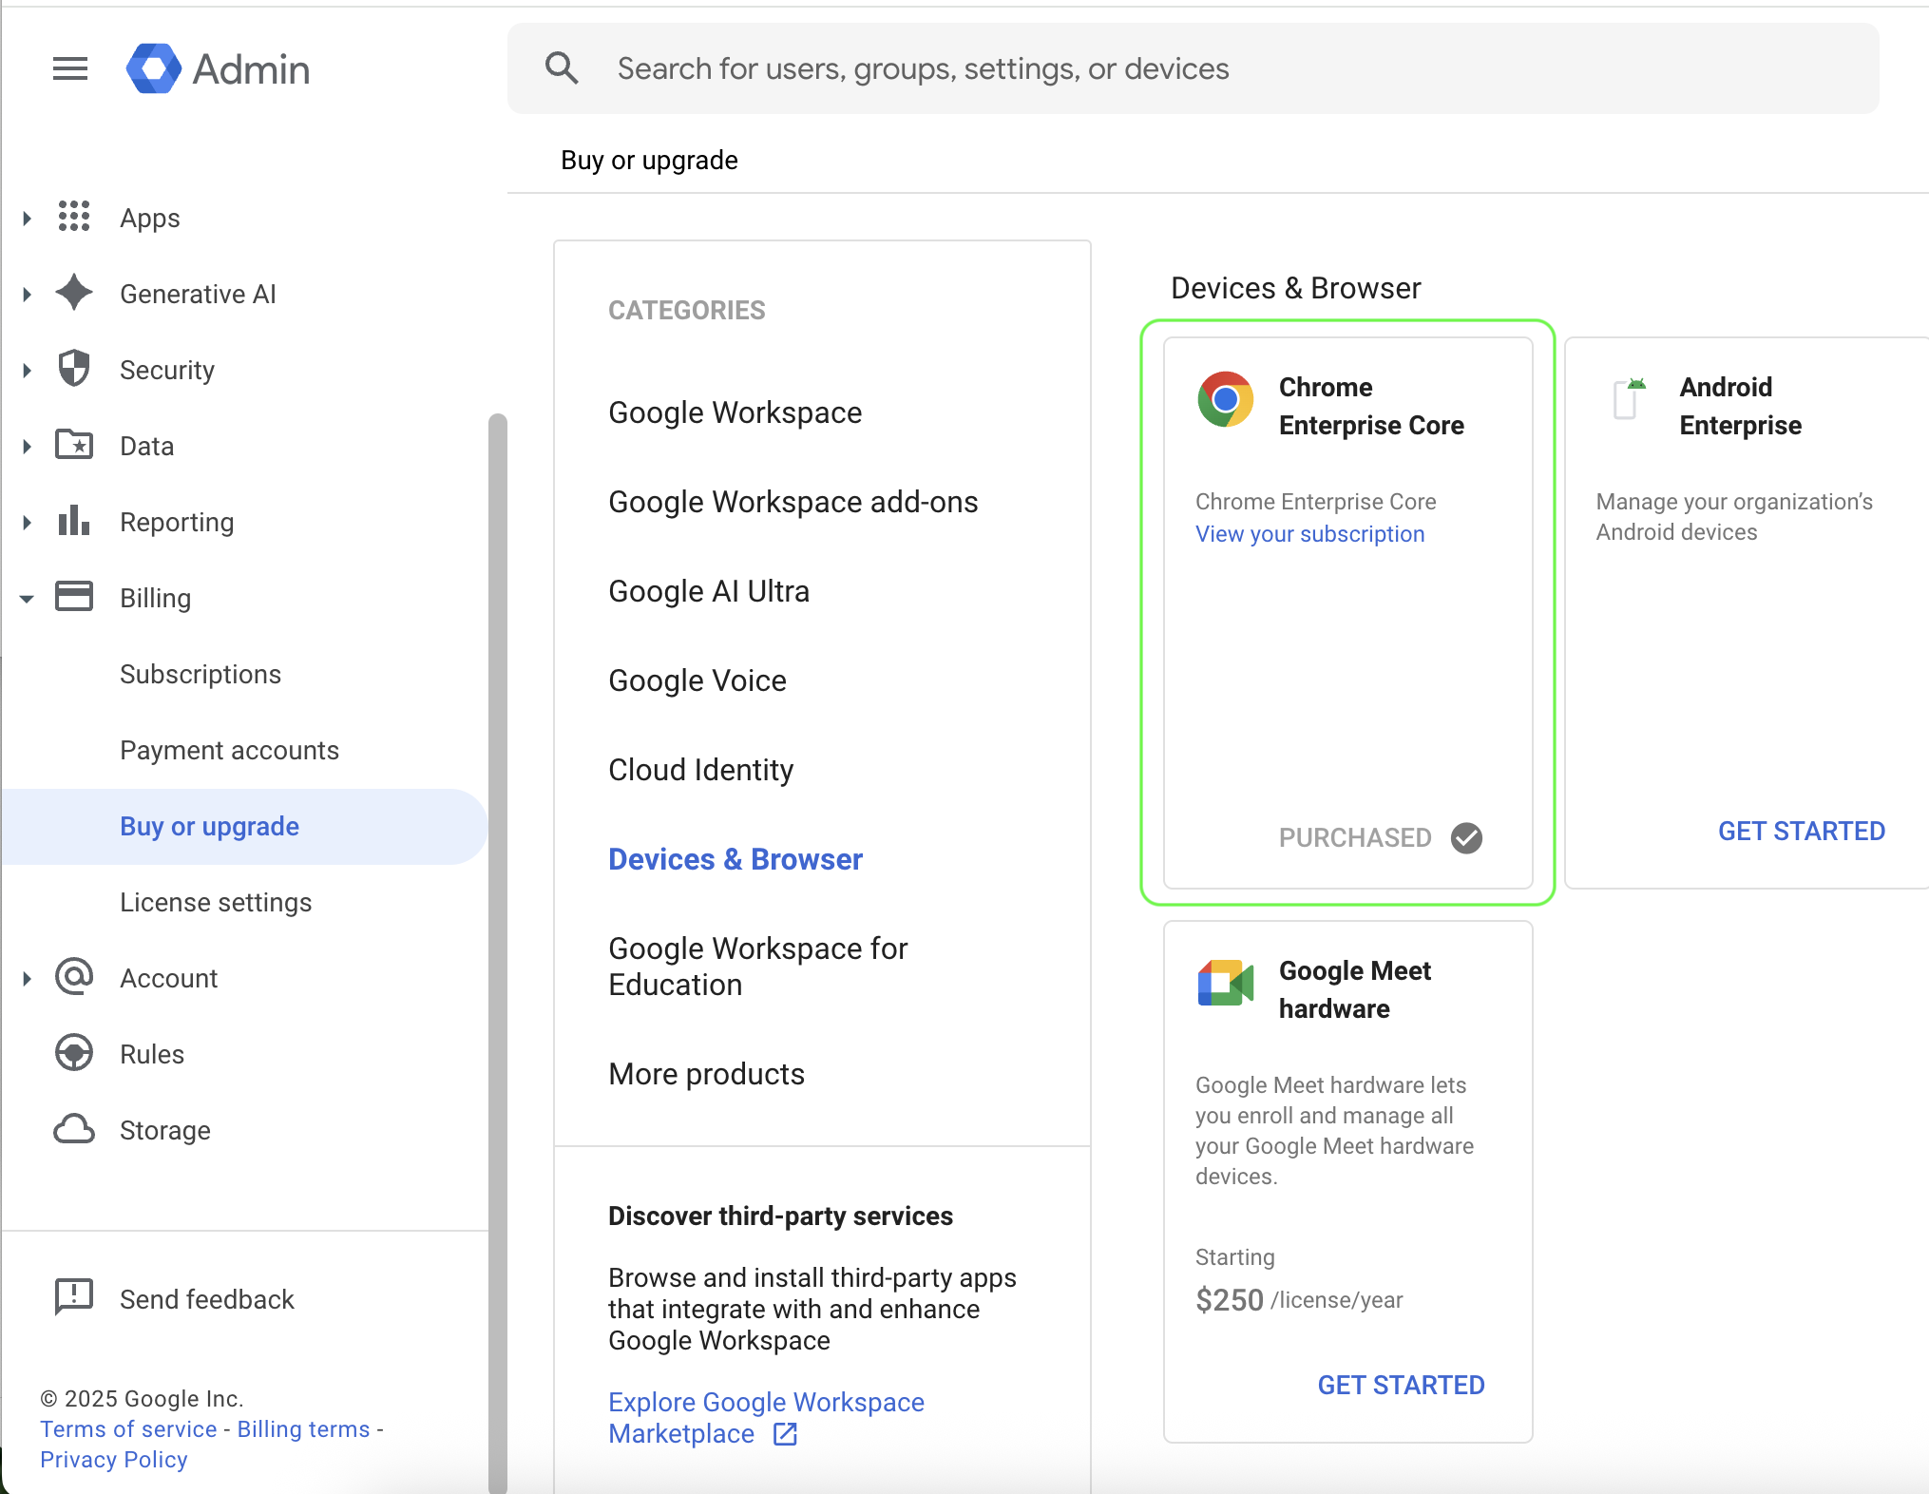
Task: Select Cloud Identity category
Action: [x=700, y=770]
